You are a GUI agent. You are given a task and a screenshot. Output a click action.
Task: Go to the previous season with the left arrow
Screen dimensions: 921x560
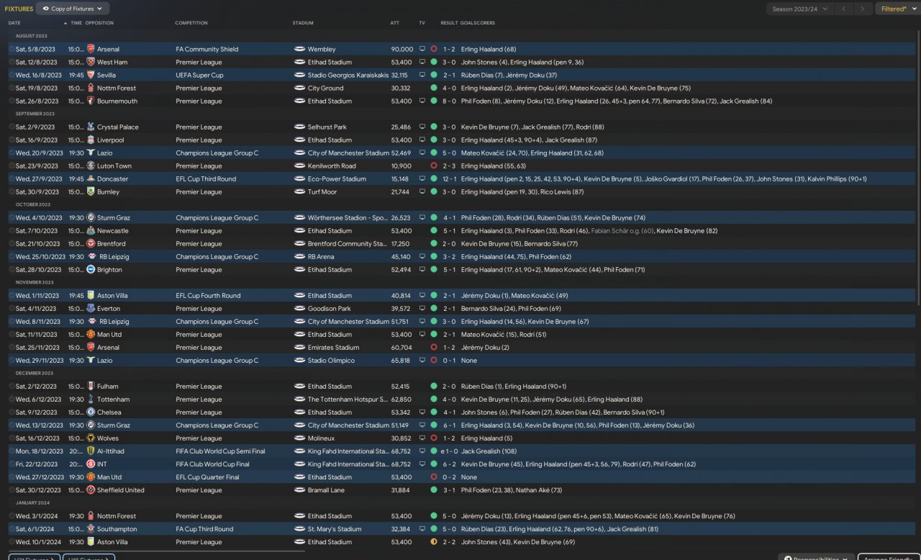coord(843,9)
